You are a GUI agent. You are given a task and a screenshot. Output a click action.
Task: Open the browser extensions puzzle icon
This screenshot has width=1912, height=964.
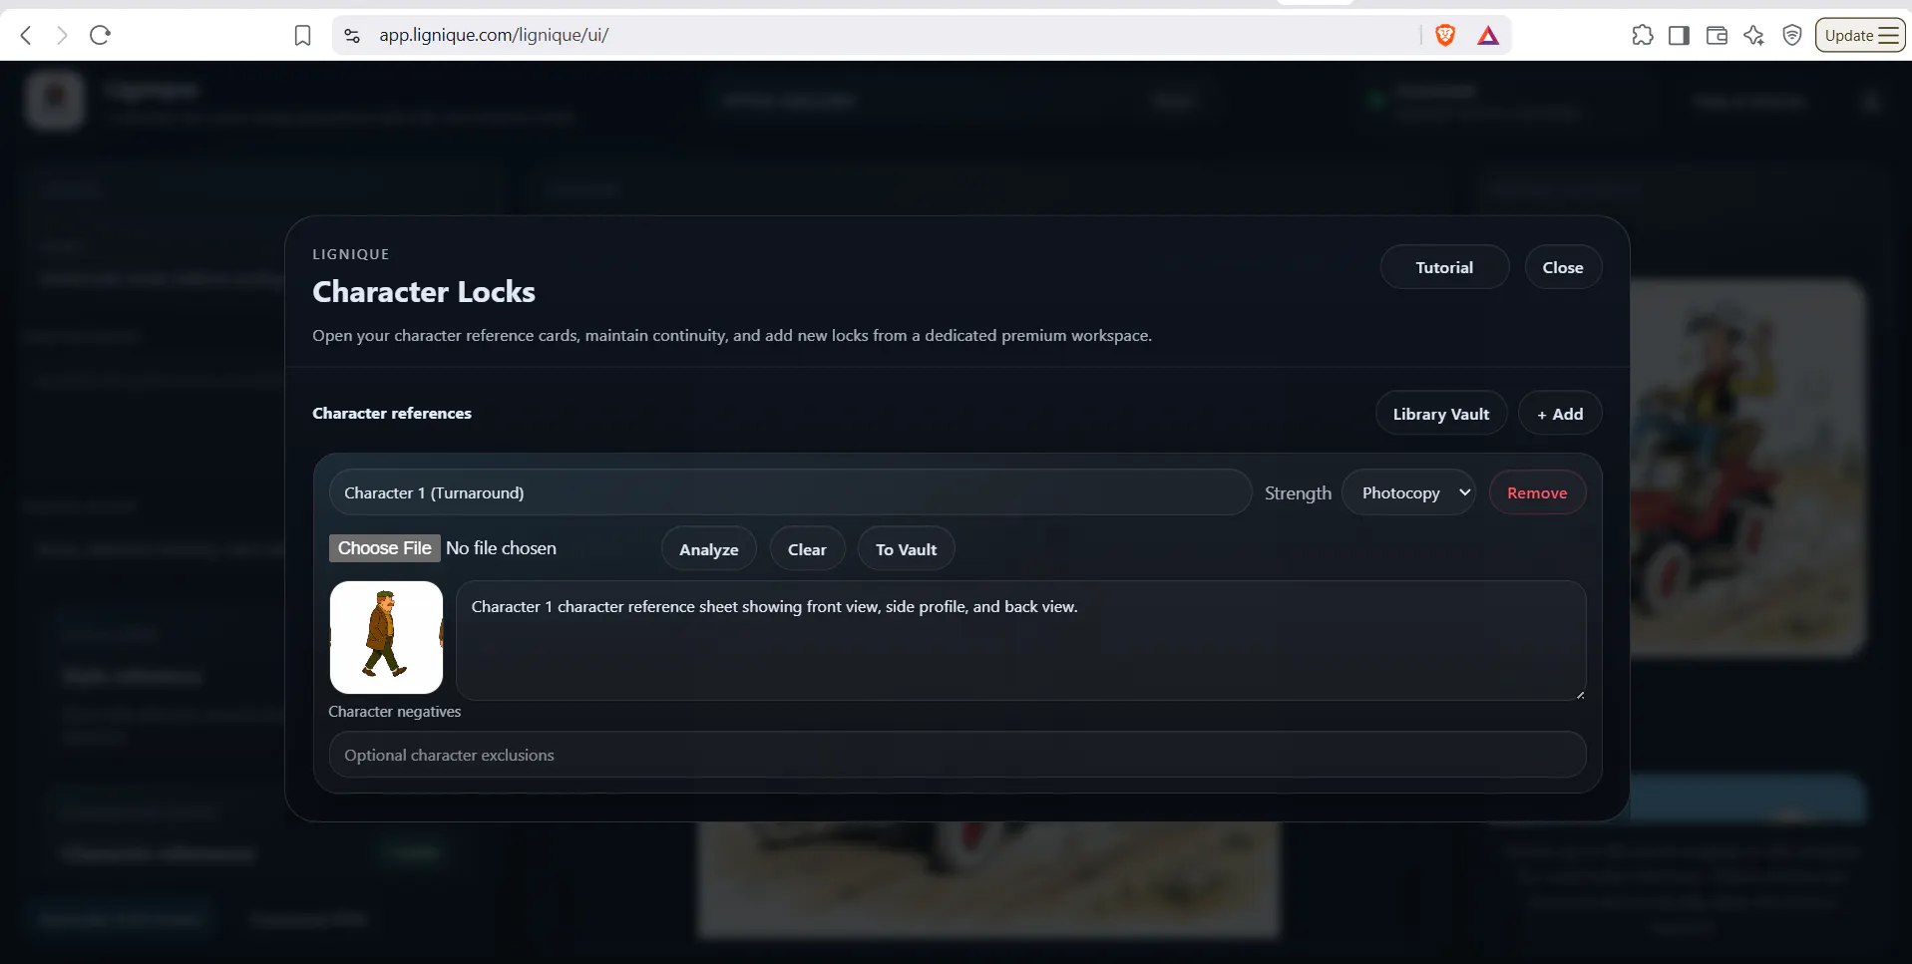(1642, 36)
